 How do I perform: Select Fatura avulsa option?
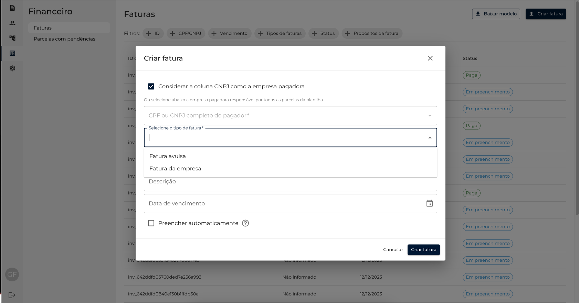168,156
